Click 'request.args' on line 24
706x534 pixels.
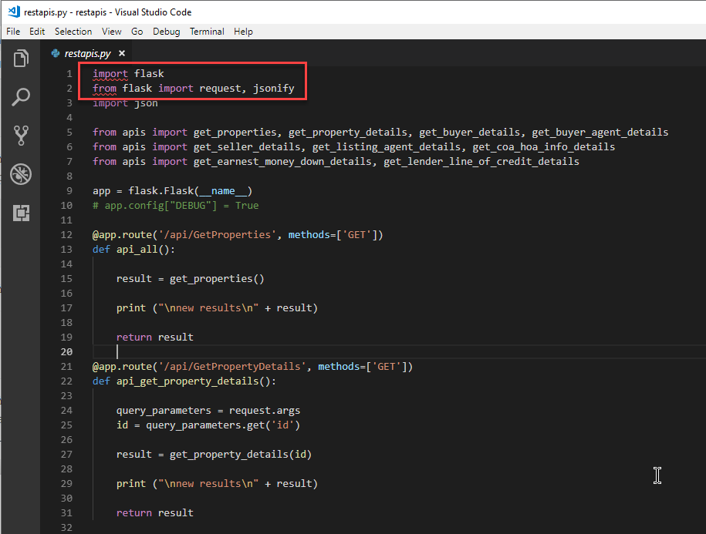[x=265, y=411]
